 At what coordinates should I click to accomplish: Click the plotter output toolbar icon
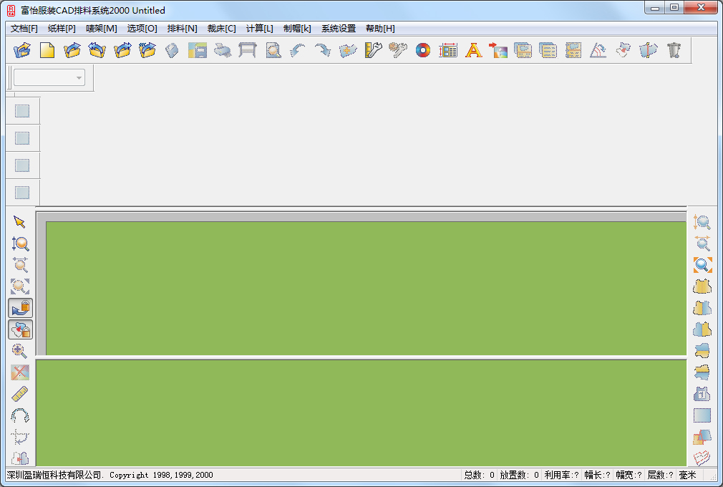tap(248, 50)
